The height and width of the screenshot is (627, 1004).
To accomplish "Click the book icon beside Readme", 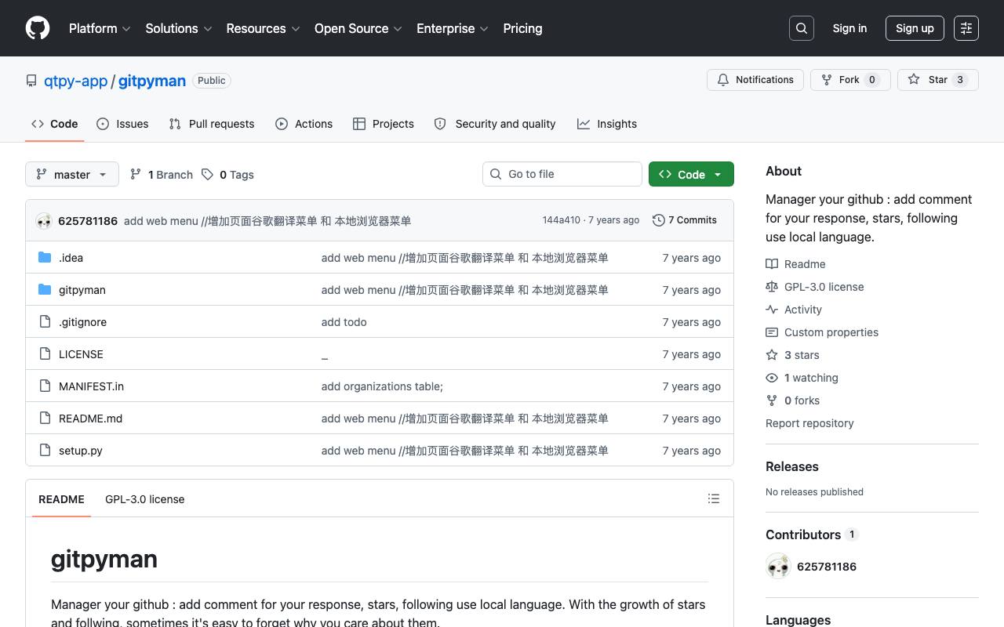I will [772, 264].
